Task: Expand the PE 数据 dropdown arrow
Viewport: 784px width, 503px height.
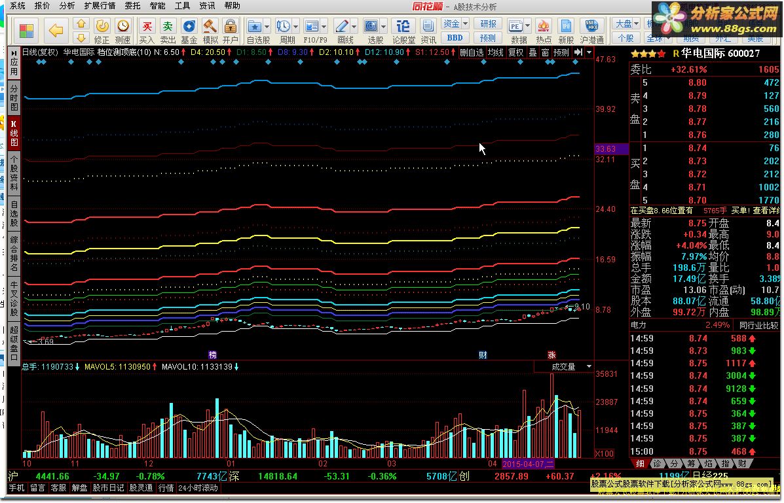Action: tap(527, 26)
